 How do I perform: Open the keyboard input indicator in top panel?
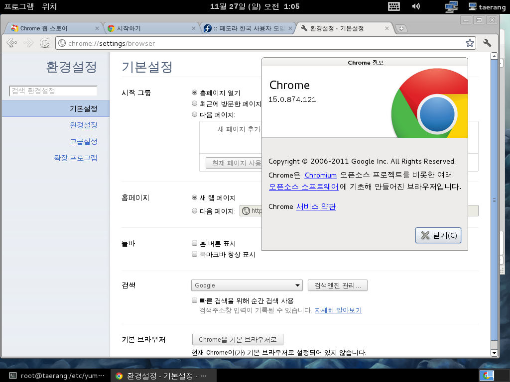(394, 6)
